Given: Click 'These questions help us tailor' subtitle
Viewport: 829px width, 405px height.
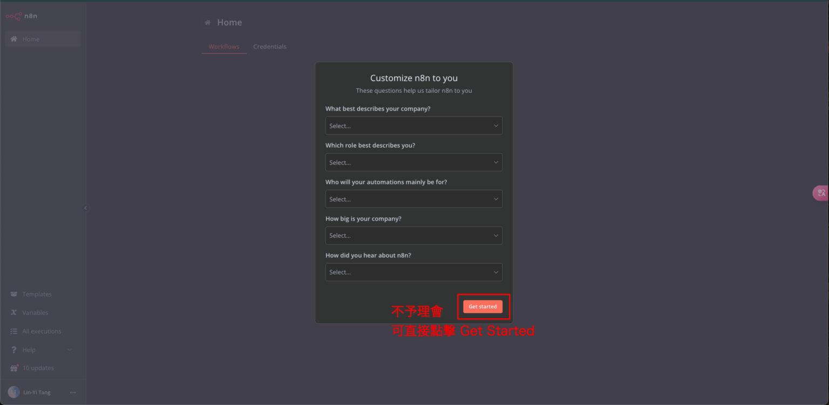Looking at the screenshot, I should coord(414,91).
